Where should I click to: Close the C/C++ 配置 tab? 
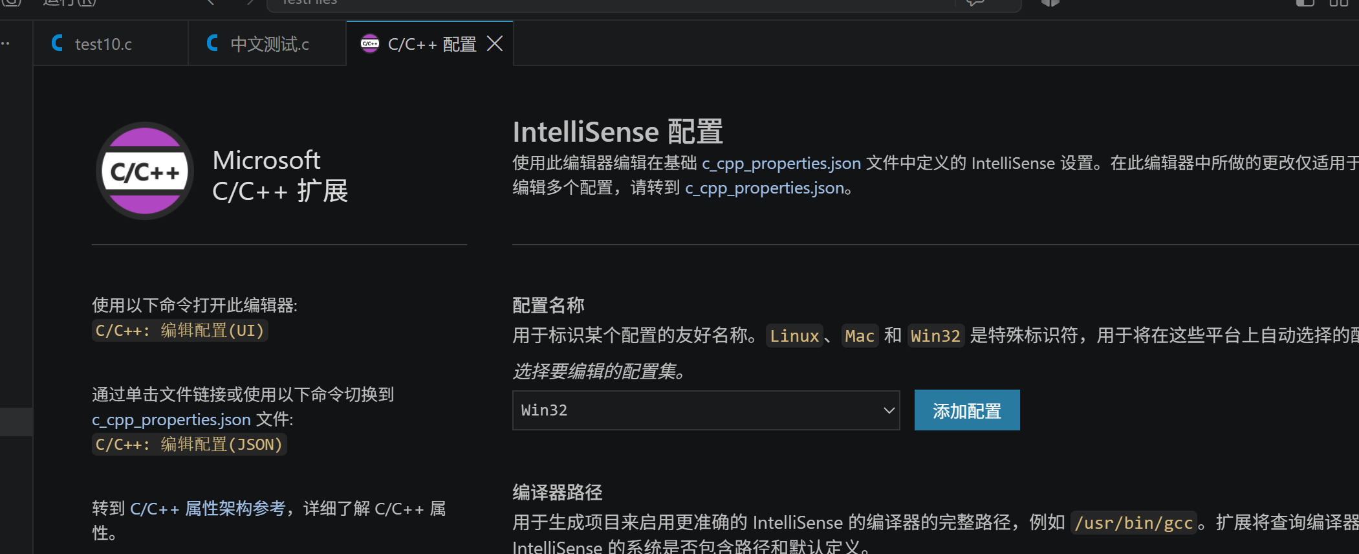(x=495, y=44)
